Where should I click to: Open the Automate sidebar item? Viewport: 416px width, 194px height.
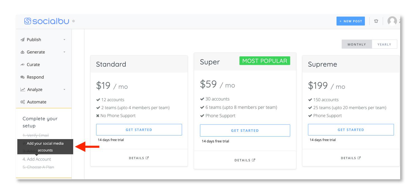coord(37,102)
